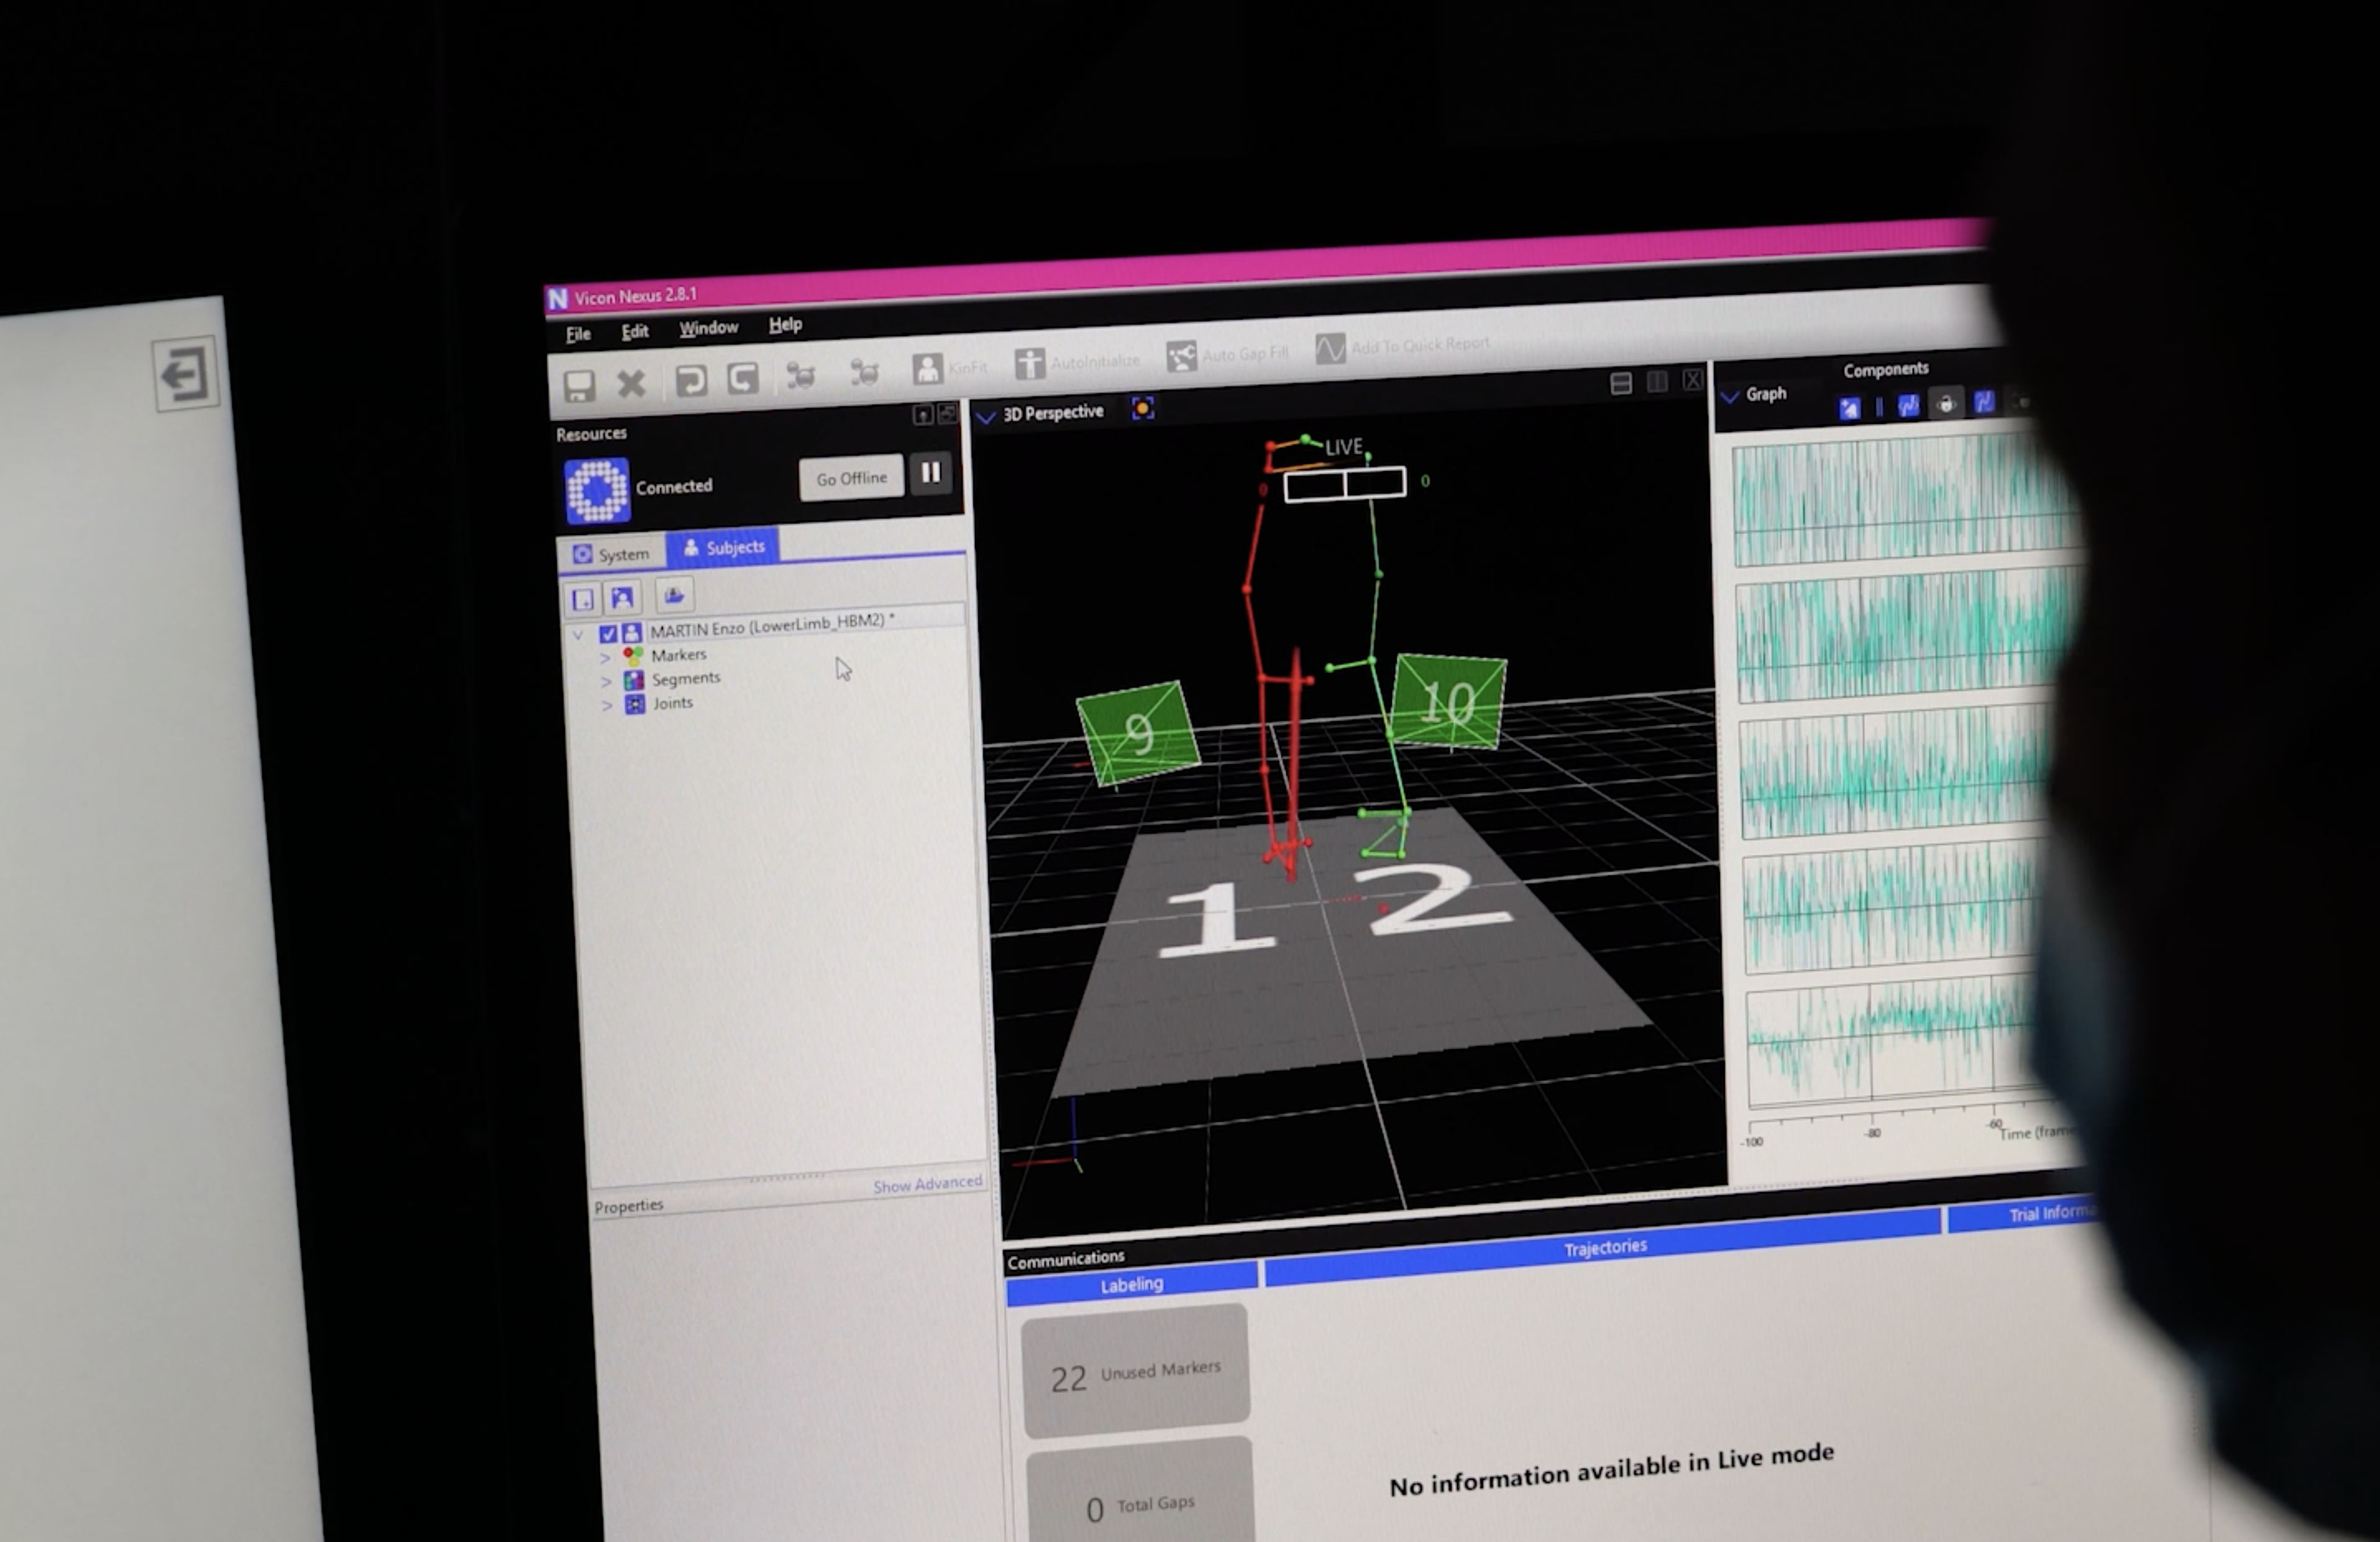Select the Markers tree item
This screenshot has height=1542, width=2380.
(678, 655)
